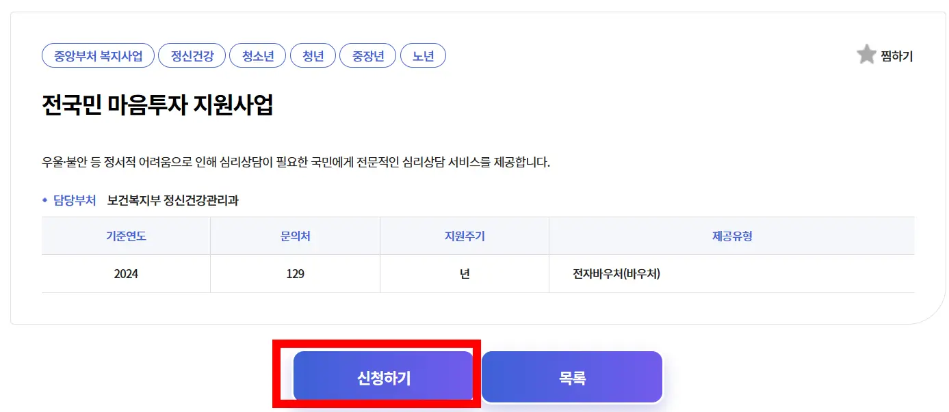Click the 129 contact number cell
The image size is (949, 412).
point(295,273)
